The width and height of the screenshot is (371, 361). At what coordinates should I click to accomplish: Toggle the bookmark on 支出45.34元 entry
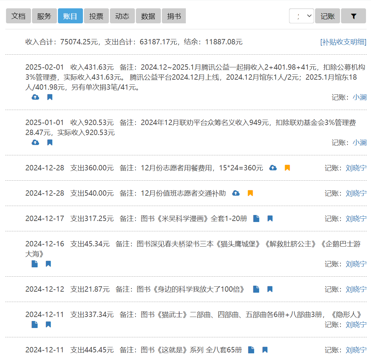click(x=48, y=264)
